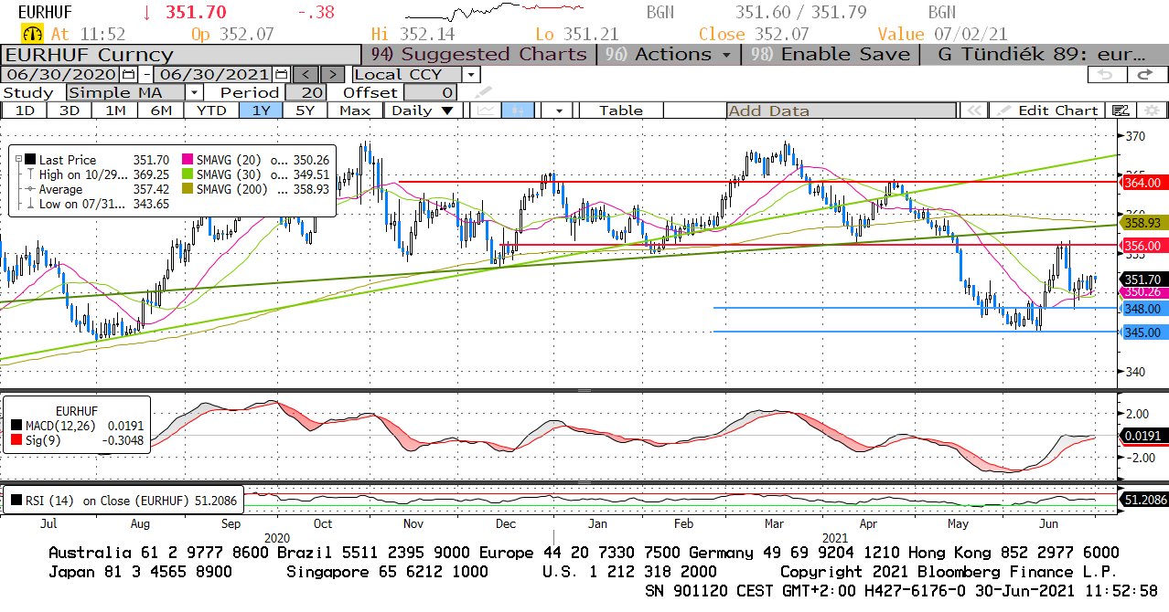Click the magenta SMAVG (20) color swatch

[x=188, y=159]
